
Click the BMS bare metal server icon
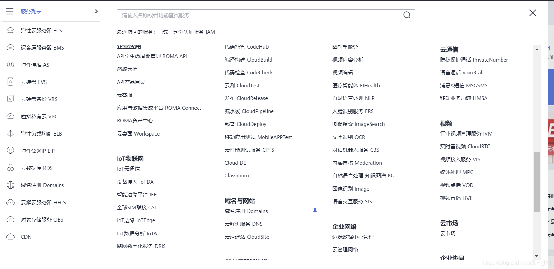pyautogui.click(x=11, y=47)
